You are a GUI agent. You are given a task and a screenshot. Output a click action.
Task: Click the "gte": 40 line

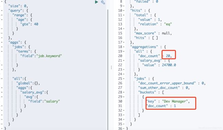point(29,24)
